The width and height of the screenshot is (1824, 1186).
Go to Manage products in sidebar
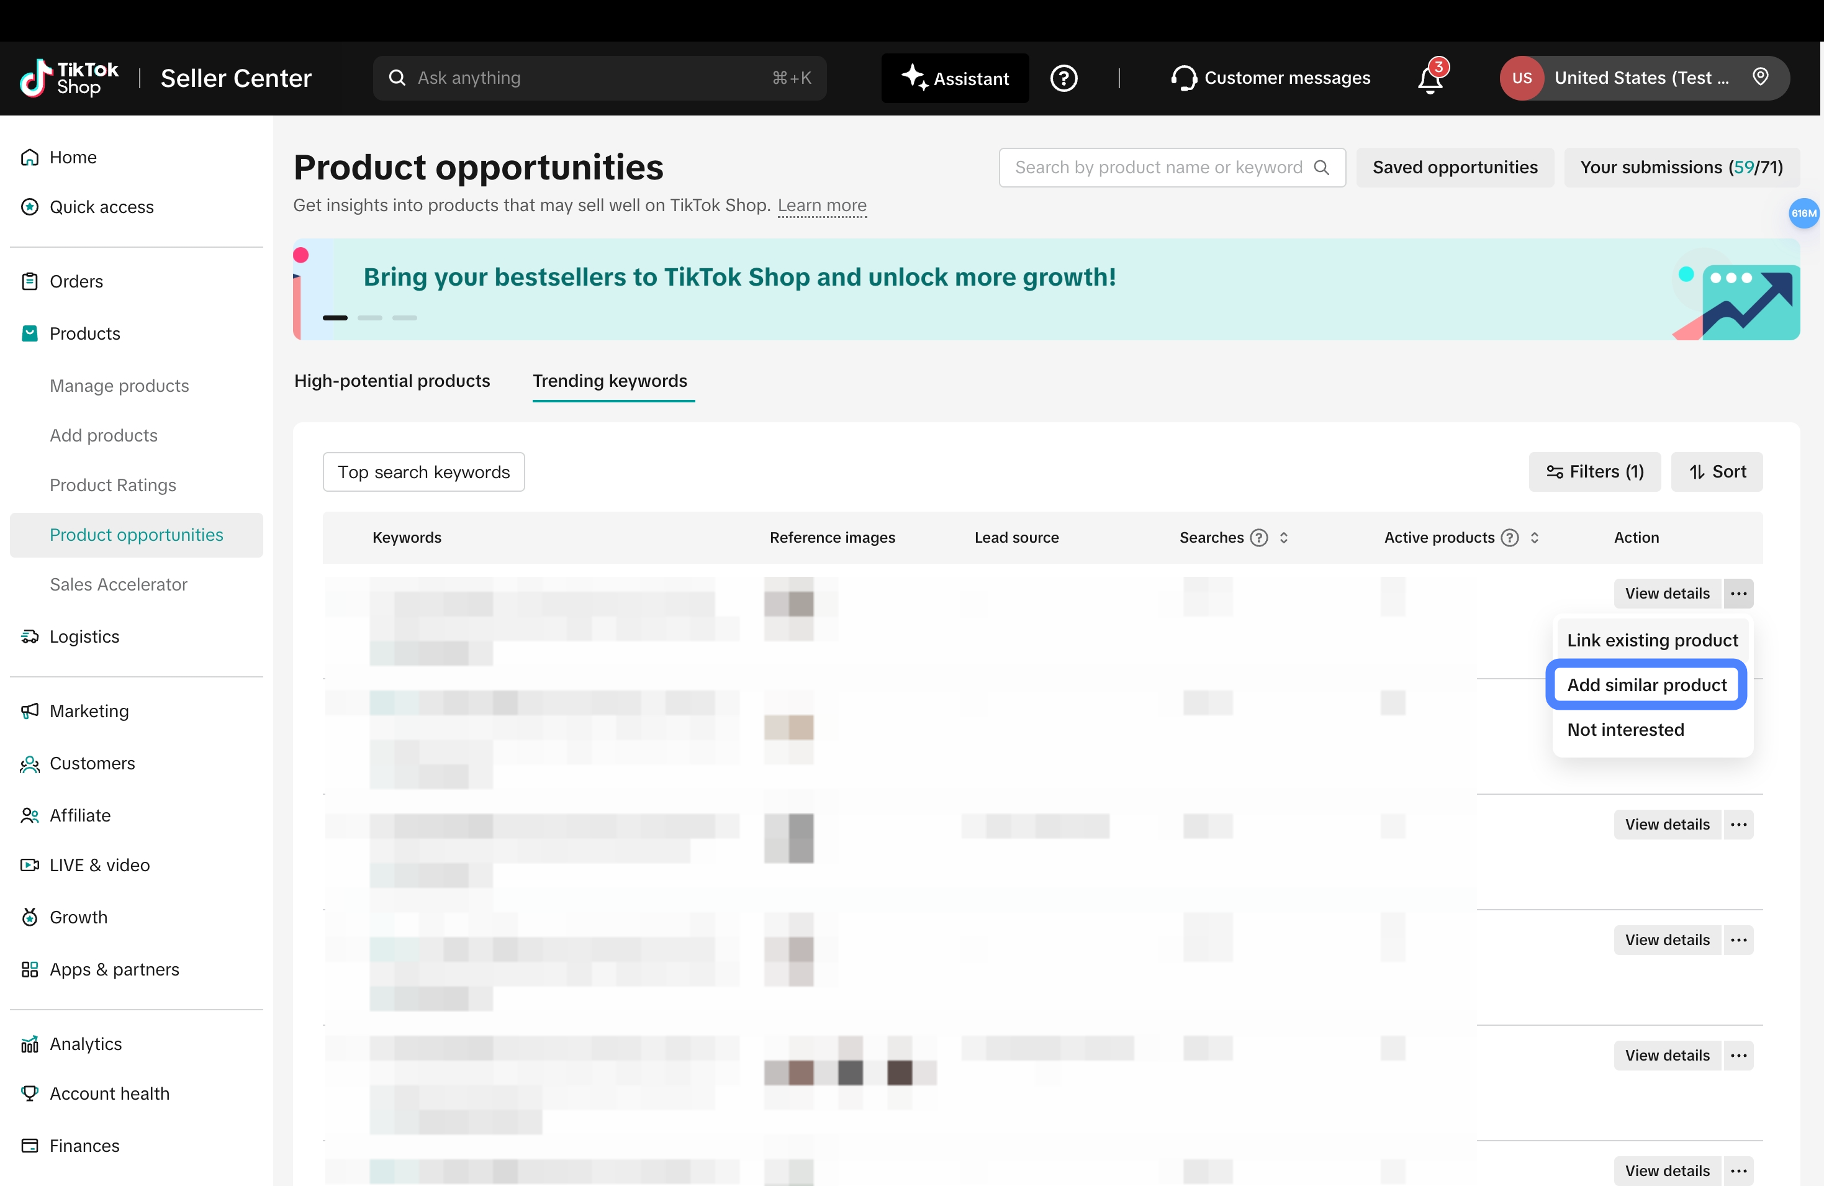click(120, 386)
